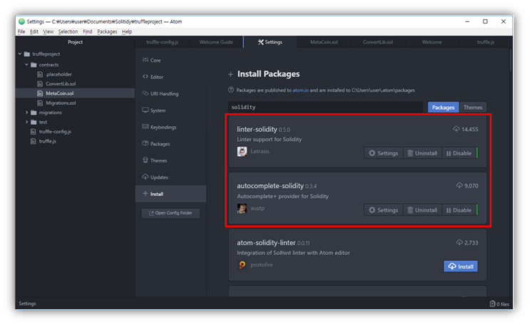Open Migrations.sol in project tree

pyautogui.click(x=61, y=103)
